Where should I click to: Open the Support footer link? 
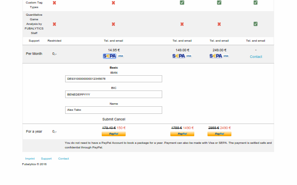(46, 159)
